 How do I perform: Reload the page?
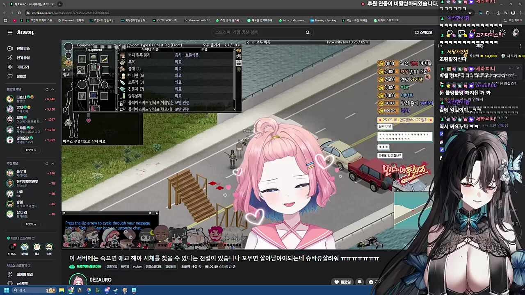pos(20,13)
